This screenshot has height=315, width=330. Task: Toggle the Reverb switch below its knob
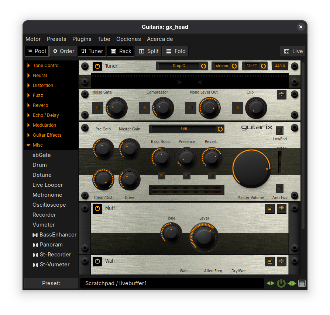tap(212, 176)
